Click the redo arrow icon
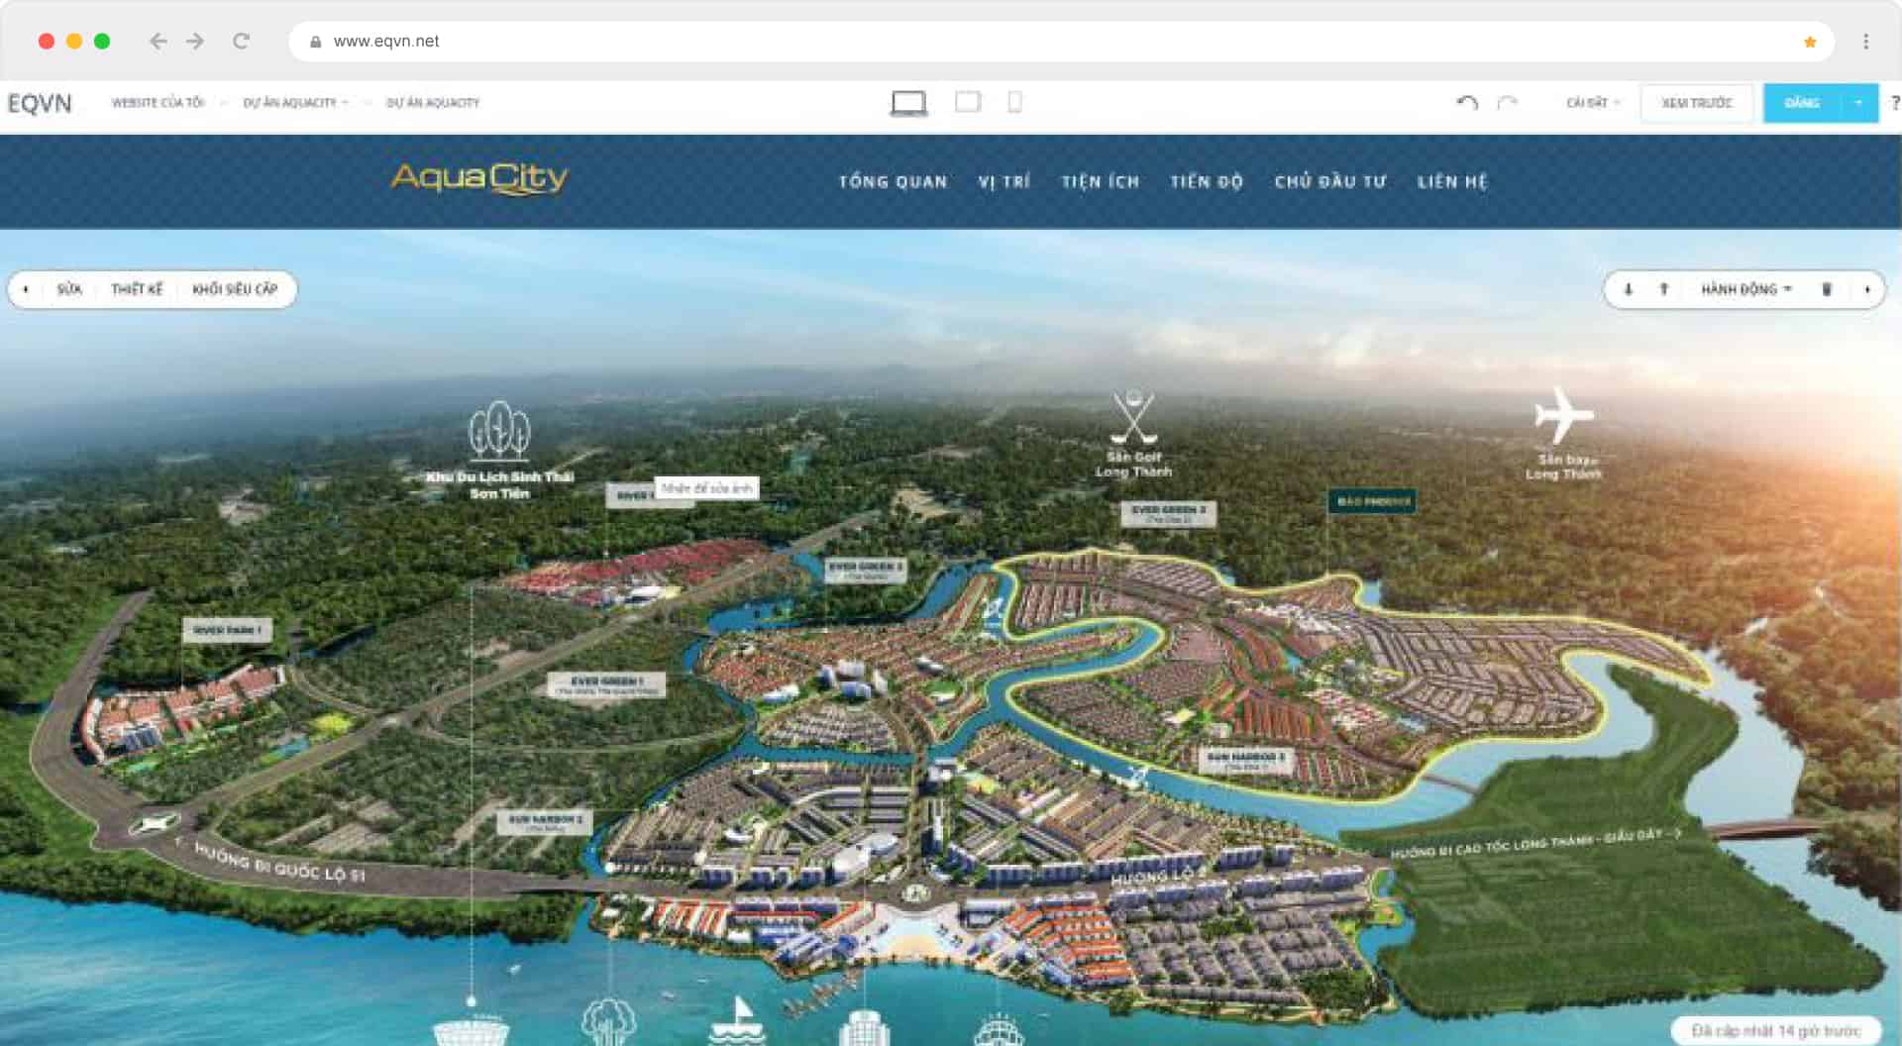Image resolution: width=1902 pixels, height=1046 pixels. click(1507, 103)
